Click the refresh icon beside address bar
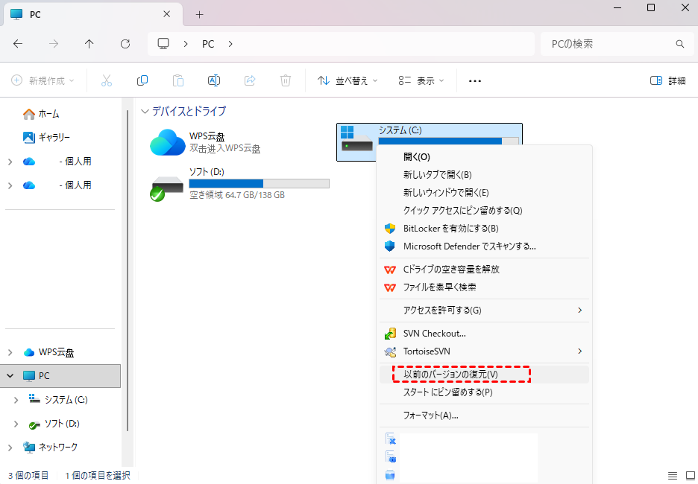 pos(125,44)
